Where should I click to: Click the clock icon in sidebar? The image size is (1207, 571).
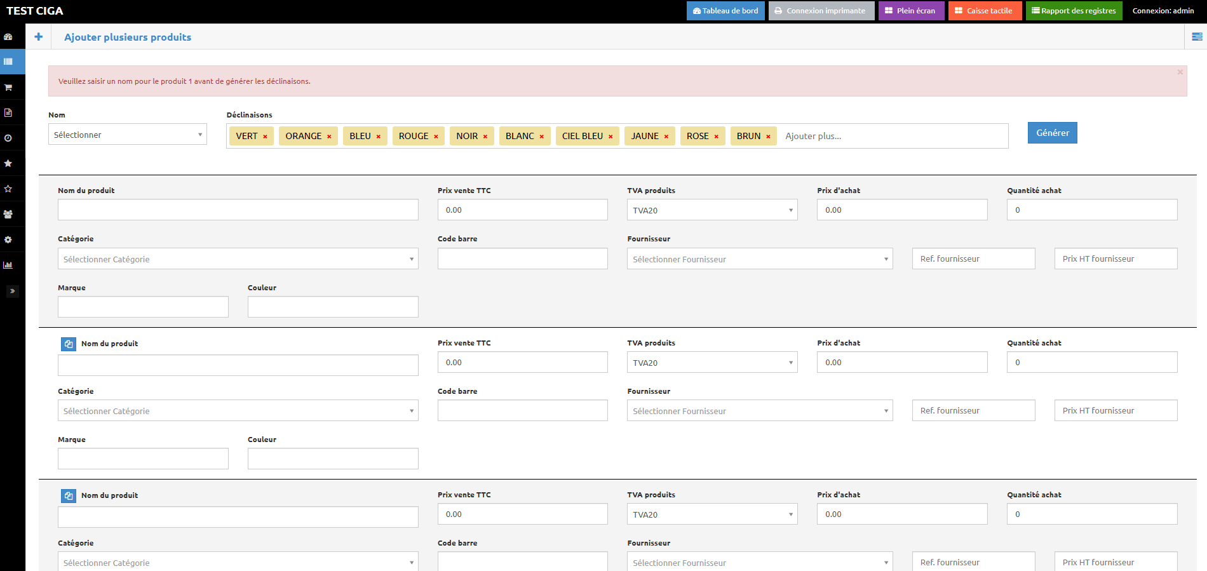[x=8, y=138]
